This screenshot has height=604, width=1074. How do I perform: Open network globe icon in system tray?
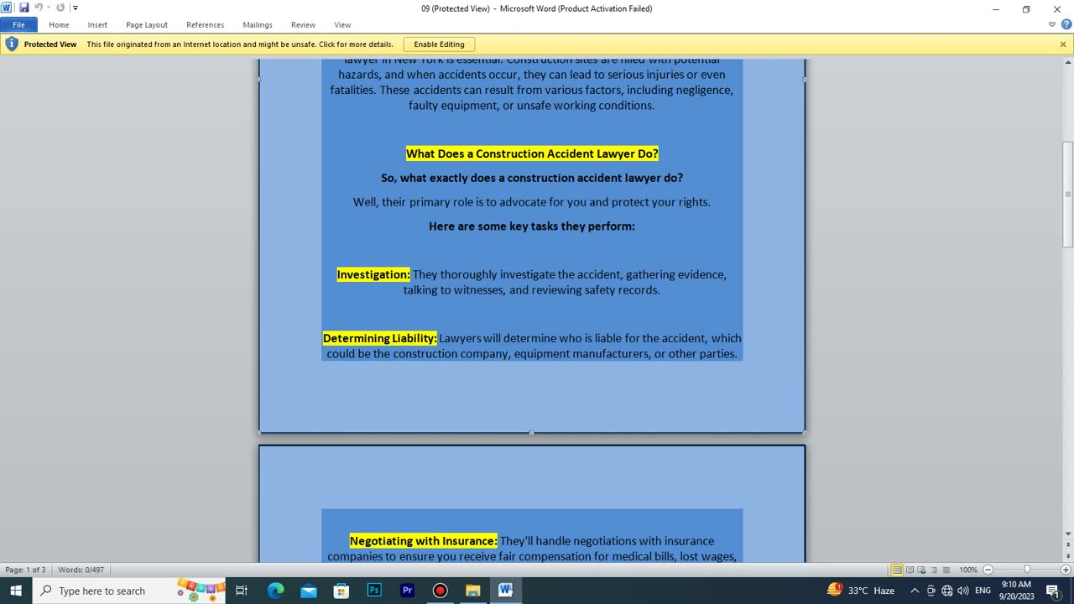click(946, 591)
